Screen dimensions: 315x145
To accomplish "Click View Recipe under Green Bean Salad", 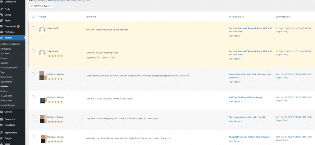I will pos(235,82).
